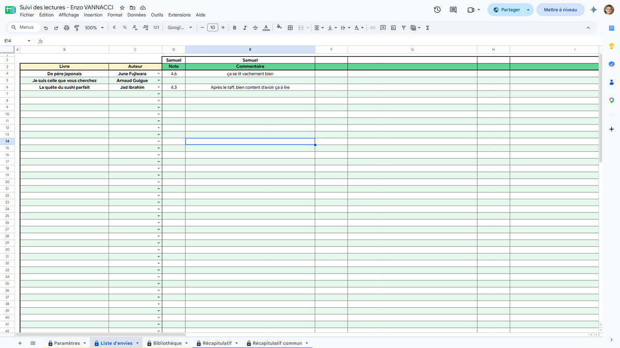Insert a comment from the toolbar
620x348 pixels.
click(383, 28)
